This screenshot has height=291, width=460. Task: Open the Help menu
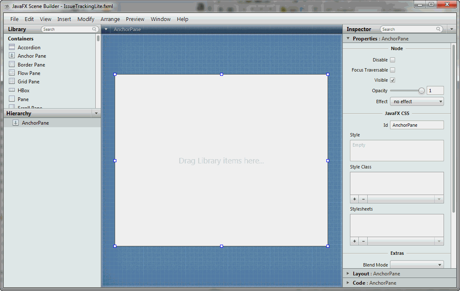[x=182, y=19]
